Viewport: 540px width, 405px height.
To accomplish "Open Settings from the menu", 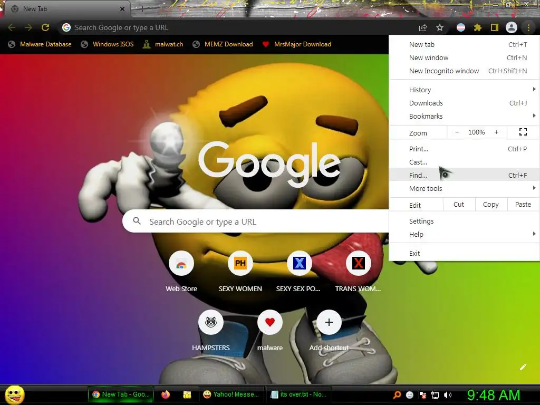I will point(464,221).
